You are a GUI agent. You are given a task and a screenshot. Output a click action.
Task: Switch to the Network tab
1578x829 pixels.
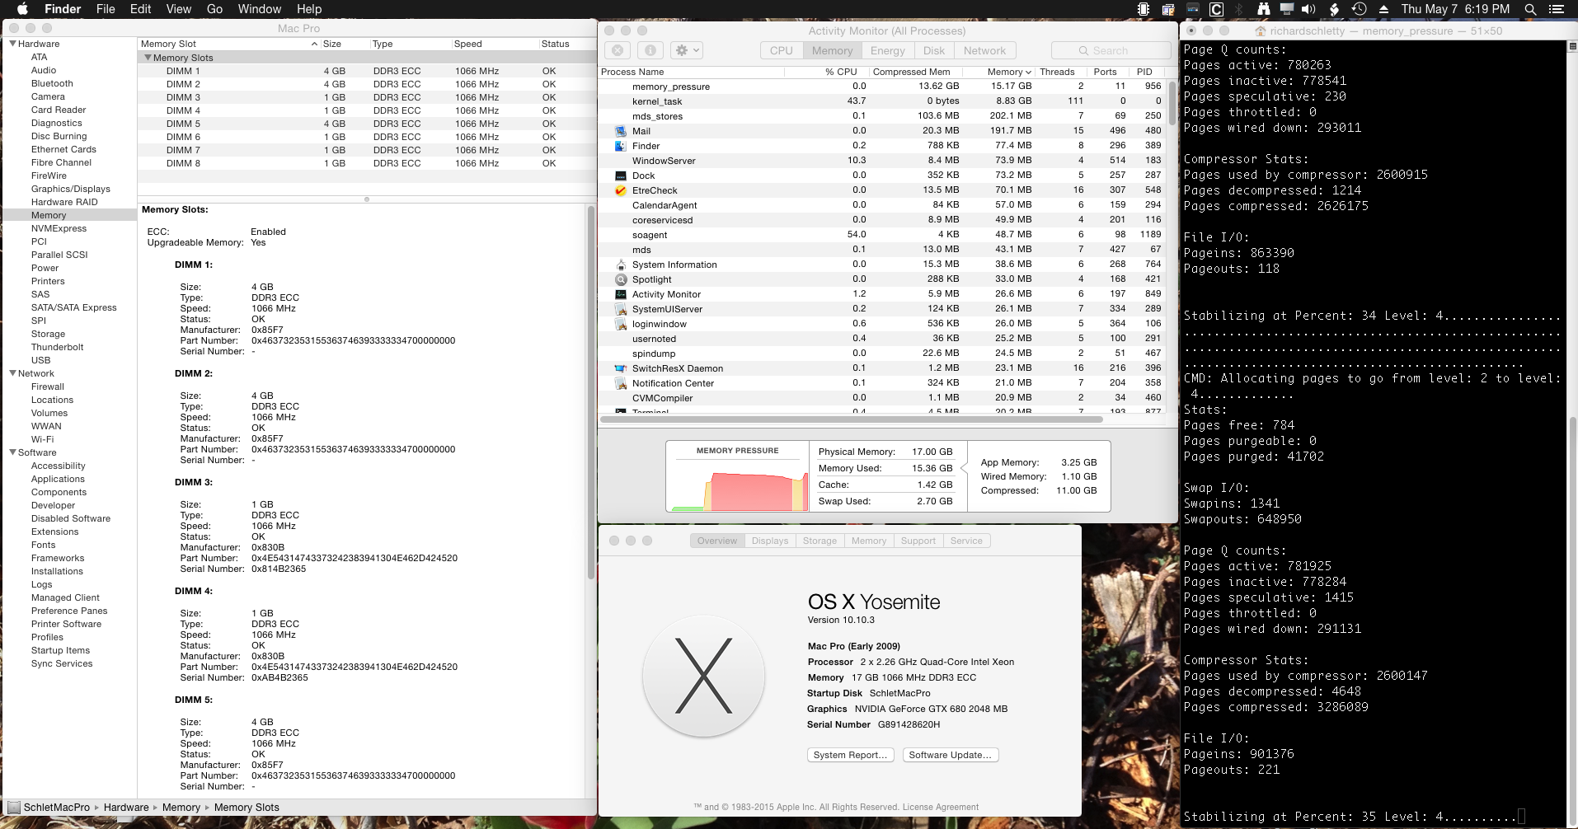click(x=984, y=50)
